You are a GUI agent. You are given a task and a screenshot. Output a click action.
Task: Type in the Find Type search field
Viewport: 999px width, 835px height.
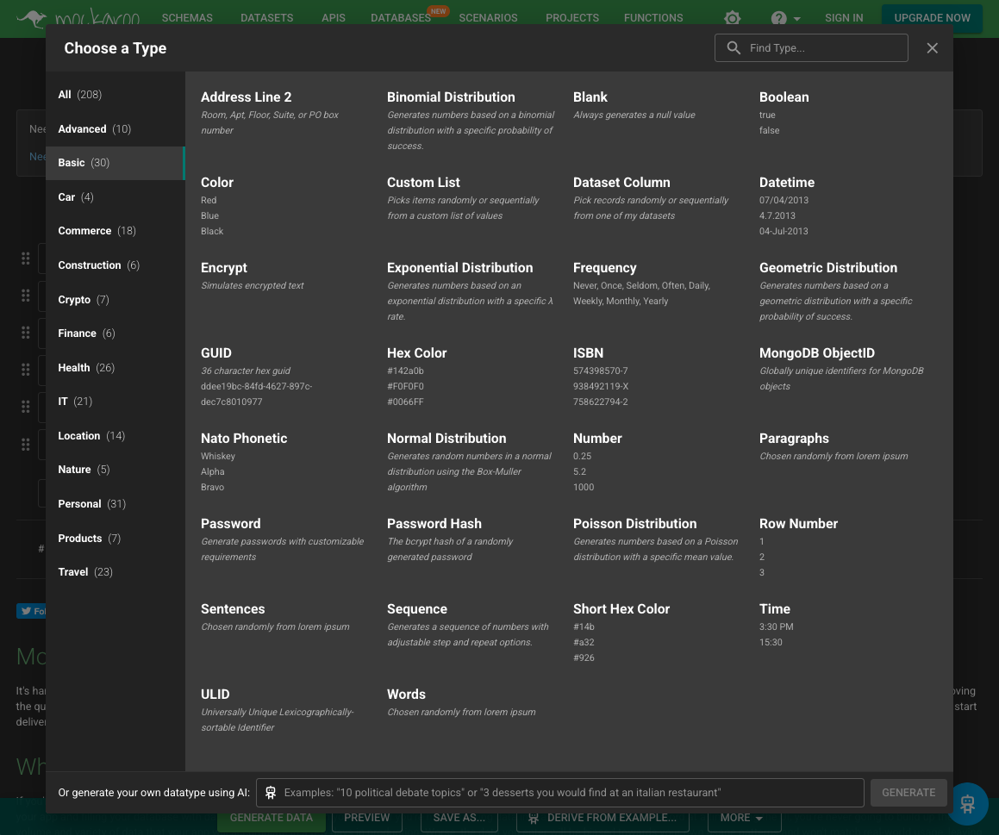[x=823, y=48]
